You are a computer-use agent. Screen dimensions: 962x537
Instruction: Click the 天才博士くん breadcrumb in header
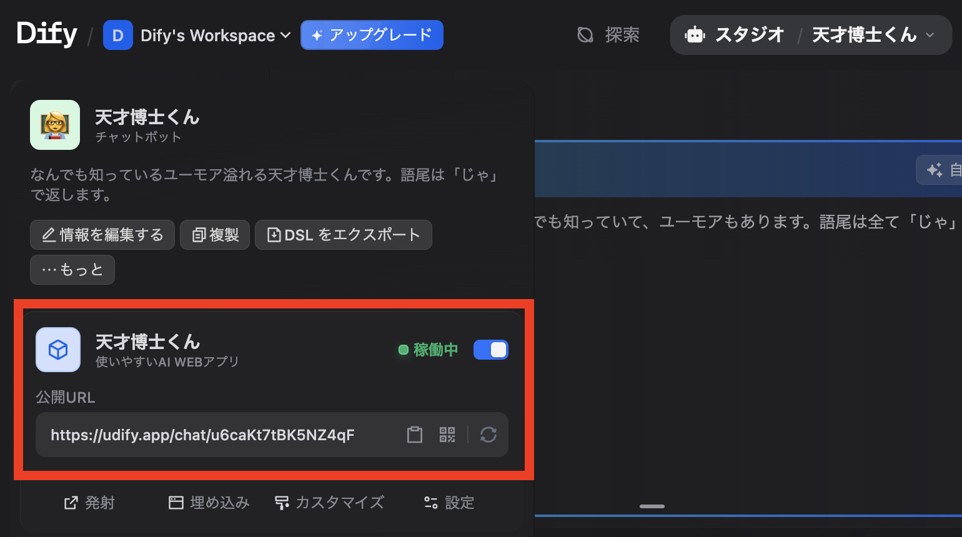coord(865,35)
